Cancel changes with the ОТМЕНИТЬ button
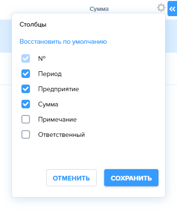This screenshot has height=210, width=177. click(71, 178)
